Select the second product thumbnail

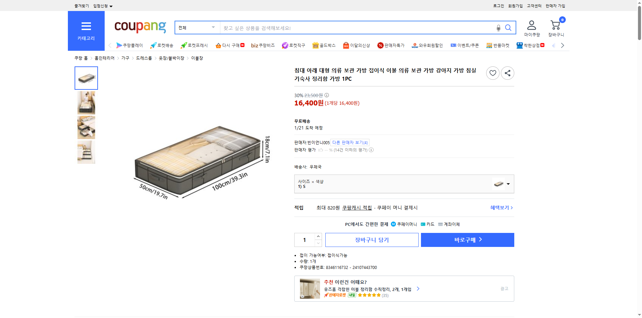click(x=86, y=102)
